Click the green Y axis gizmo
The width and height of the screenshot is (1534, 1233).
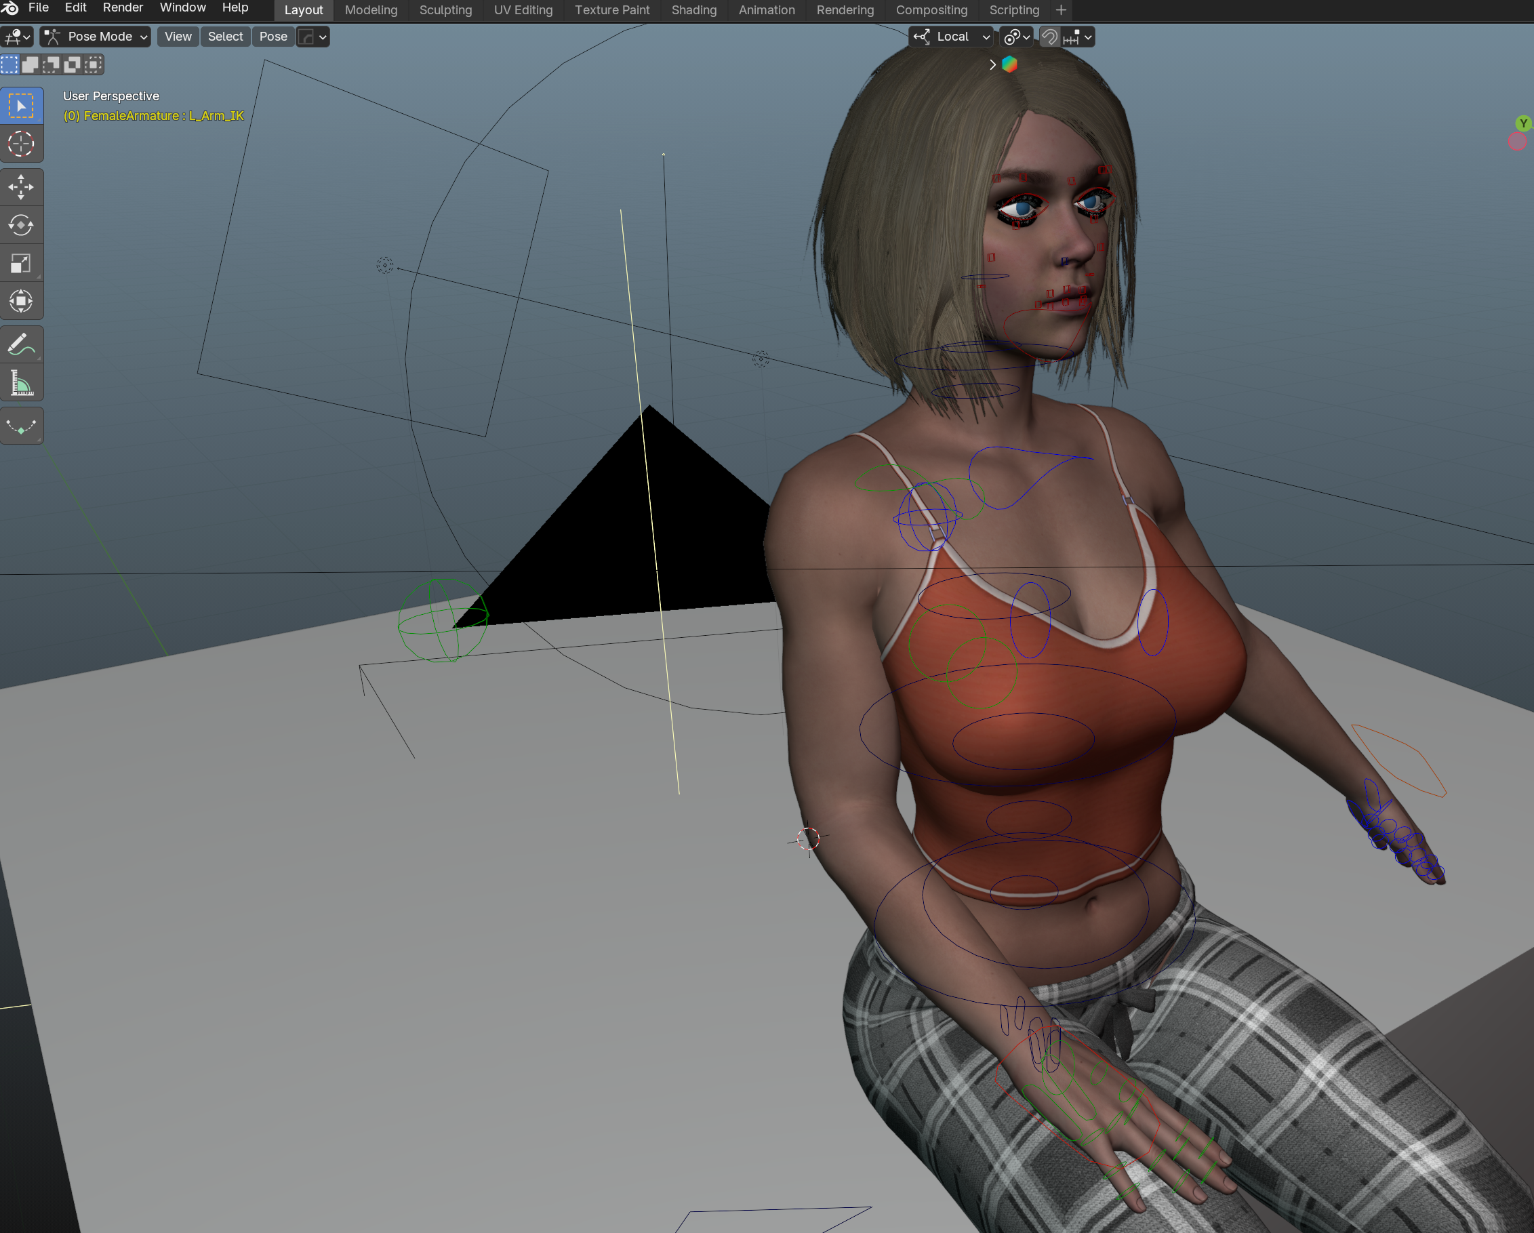tap(1523, 123)
